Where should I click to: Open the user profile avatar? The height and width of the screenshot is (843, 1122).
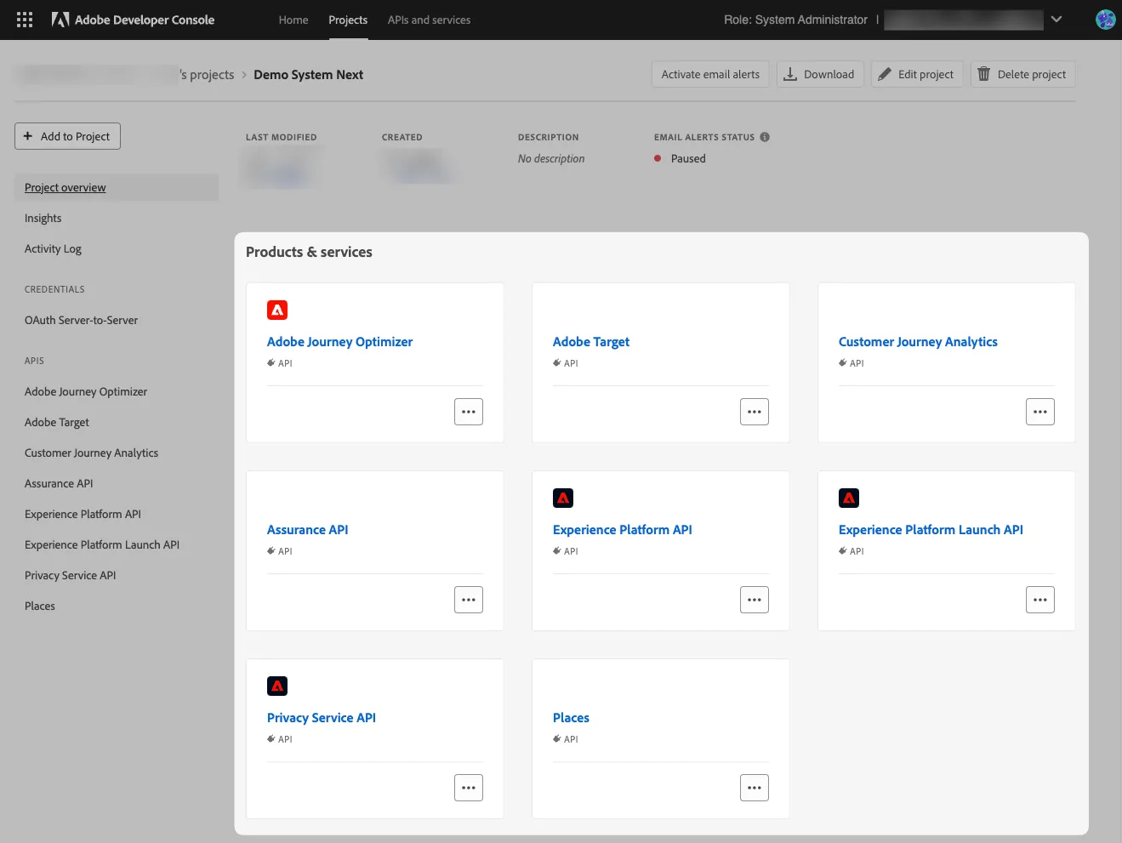1105,20
